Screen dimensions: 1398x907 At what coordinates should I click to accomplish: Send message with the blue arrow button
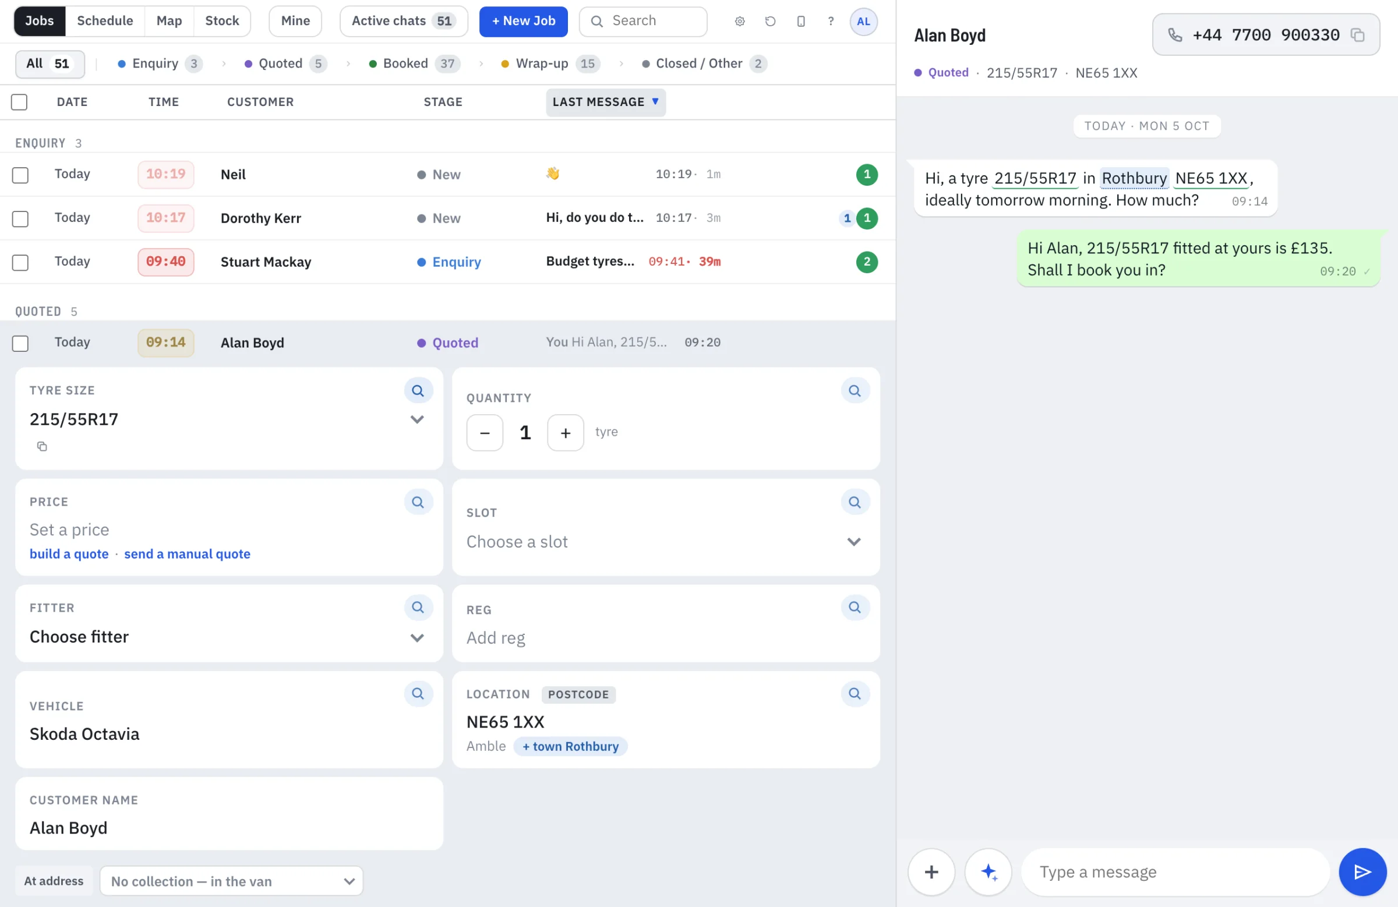[x=1362, y=871]
